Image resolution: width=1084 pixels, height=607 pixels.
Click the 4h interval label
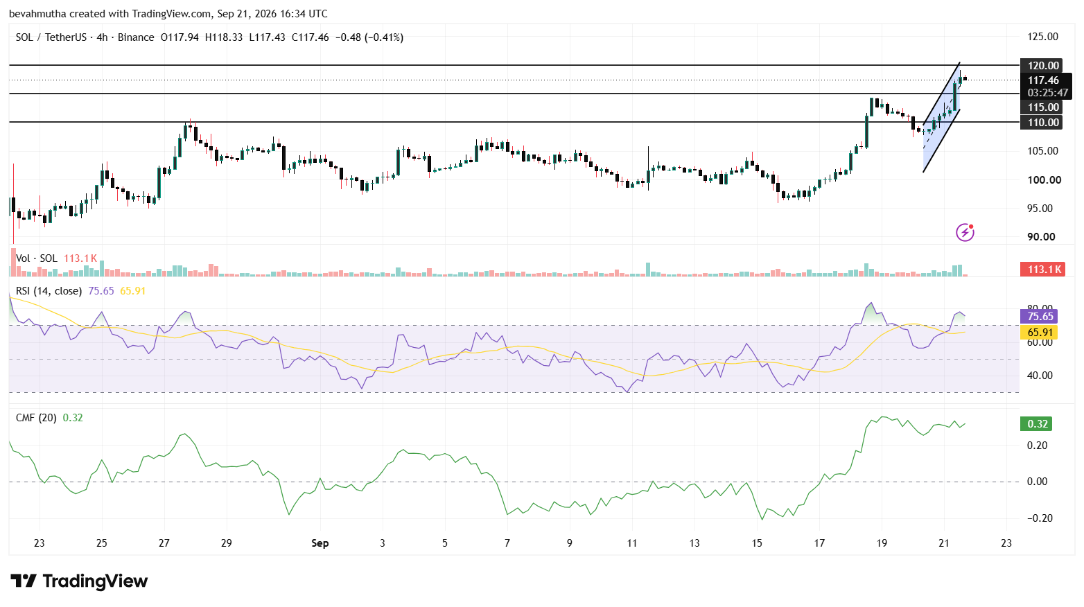coord(103,37)
